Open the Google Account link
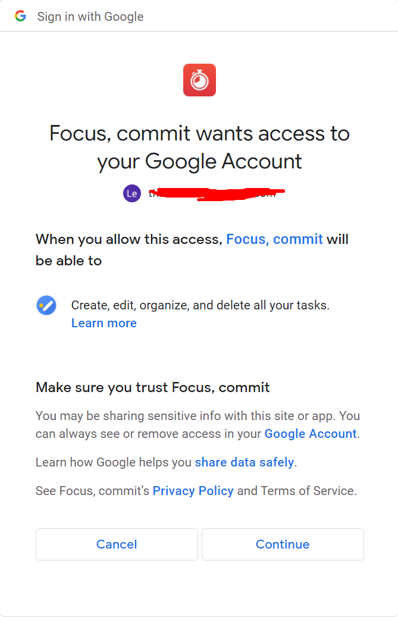 pos(311,433)
